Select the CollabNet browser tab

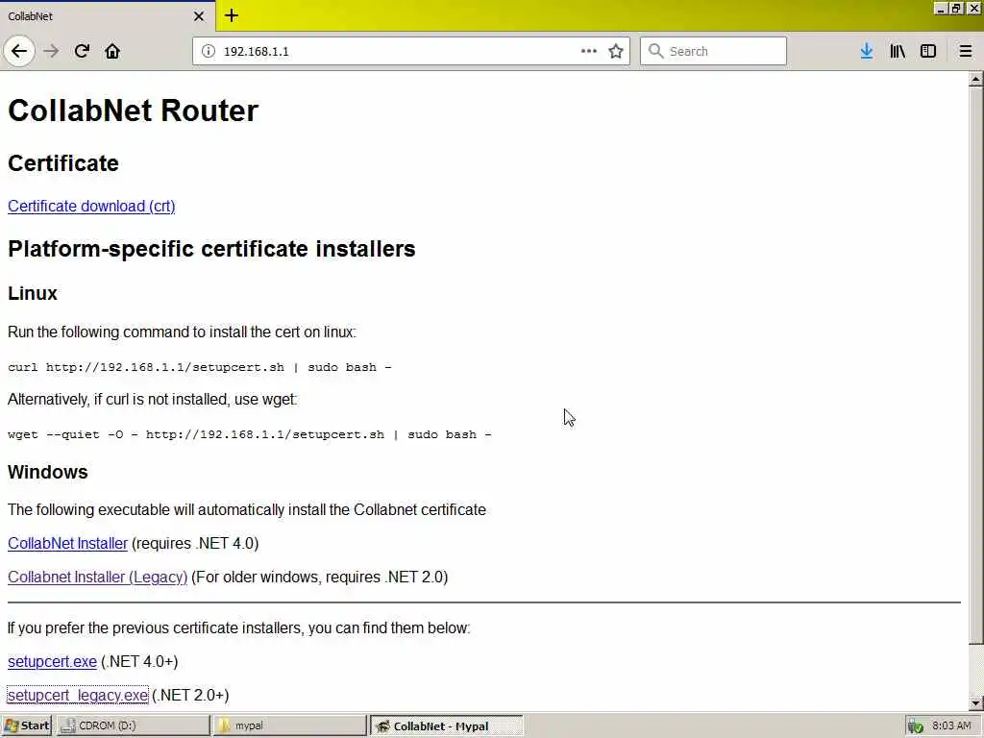point(108,16)
